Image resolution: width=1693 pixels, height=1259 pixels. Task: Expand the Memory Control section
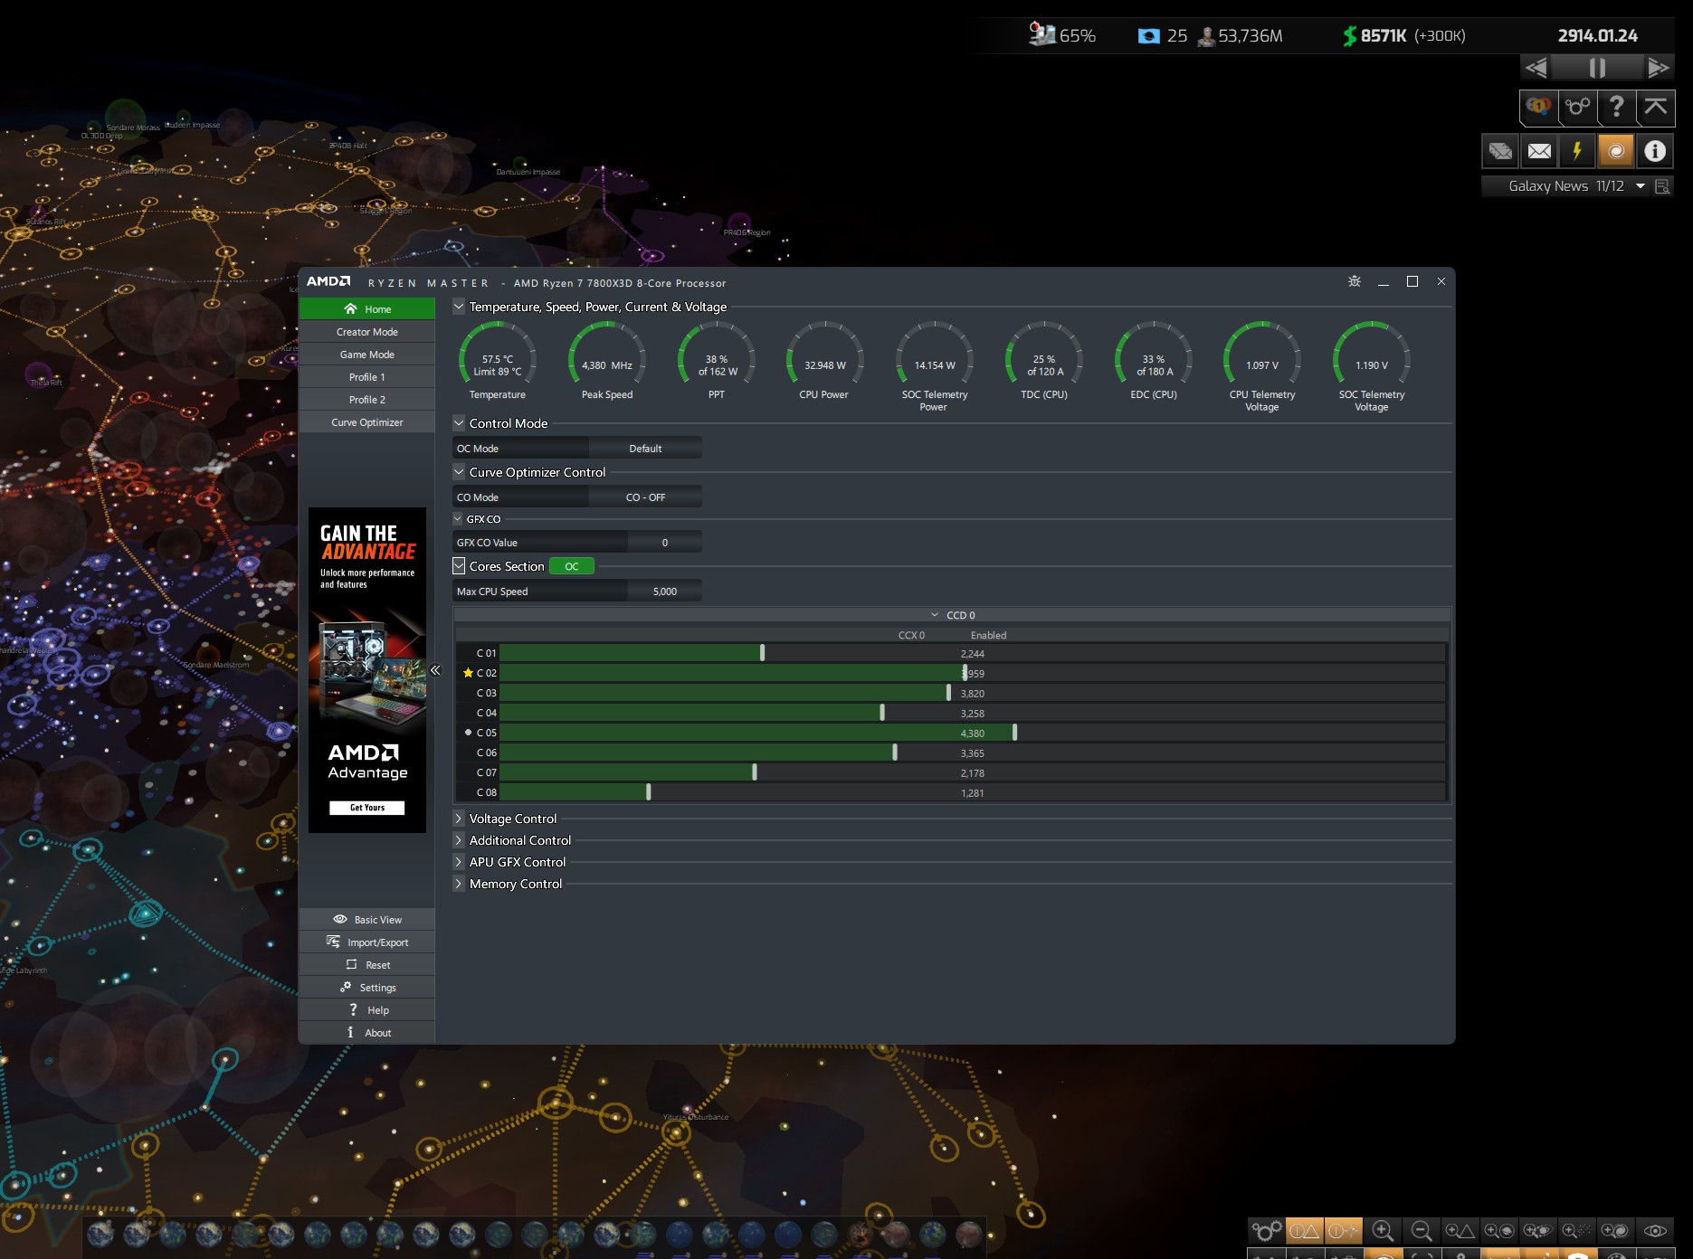pos(459,884)
